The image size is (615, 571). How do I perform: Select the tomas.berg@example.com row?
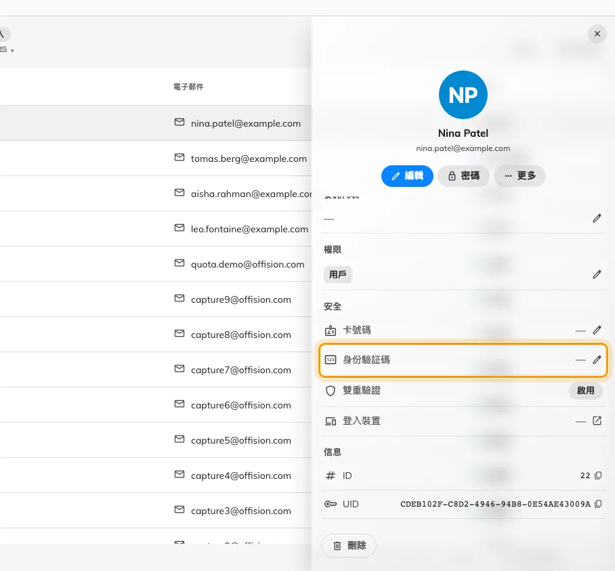[156, 158]
